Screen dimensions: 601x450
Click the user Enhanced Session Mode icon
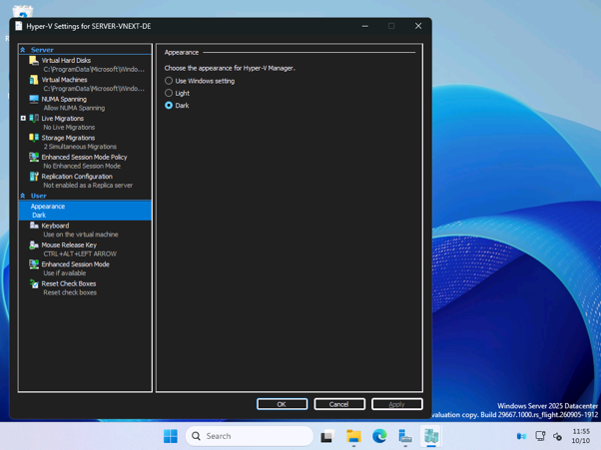coord(34,264)
